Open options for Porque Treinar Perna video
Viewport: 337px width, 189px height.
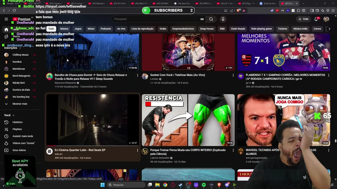click(233, 150)
